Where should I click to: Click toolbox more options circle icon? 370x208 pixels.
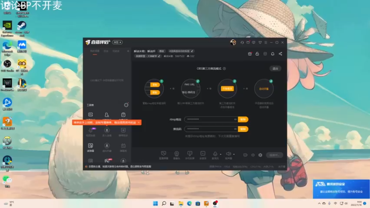pos(126,105)
